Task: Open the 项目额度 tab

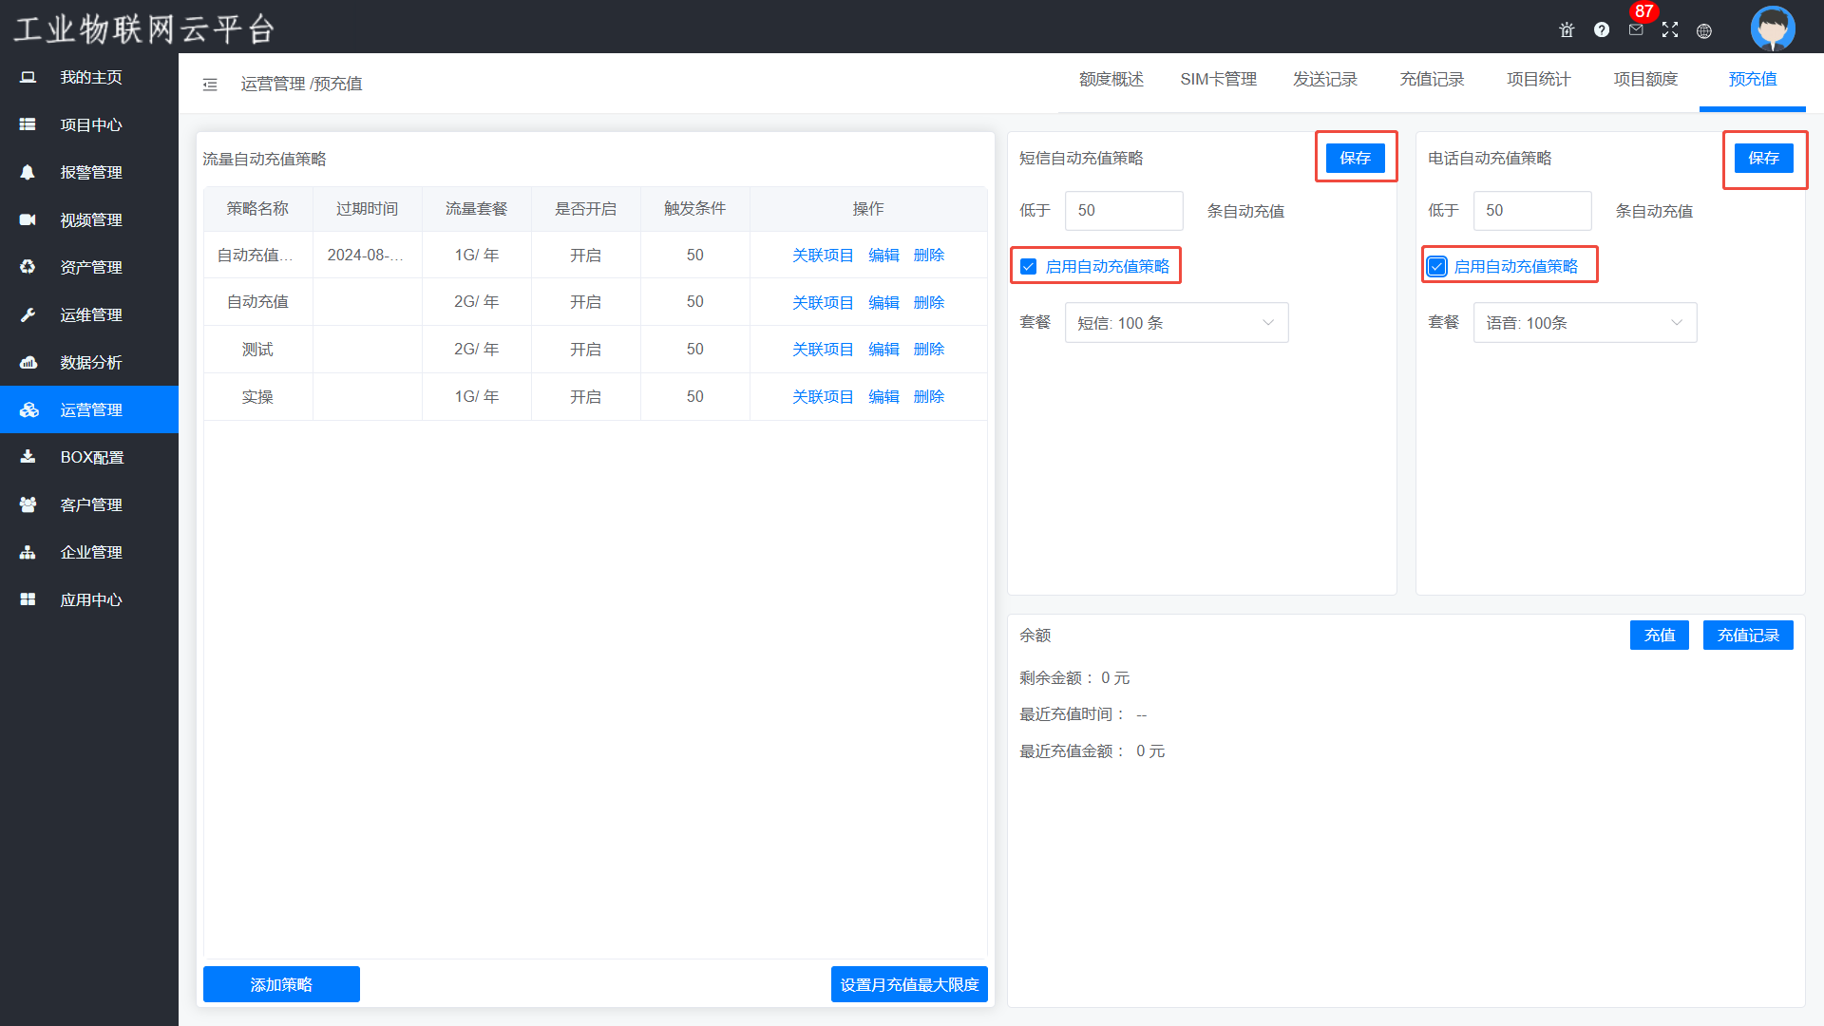Action: (x=1645, y=80)
